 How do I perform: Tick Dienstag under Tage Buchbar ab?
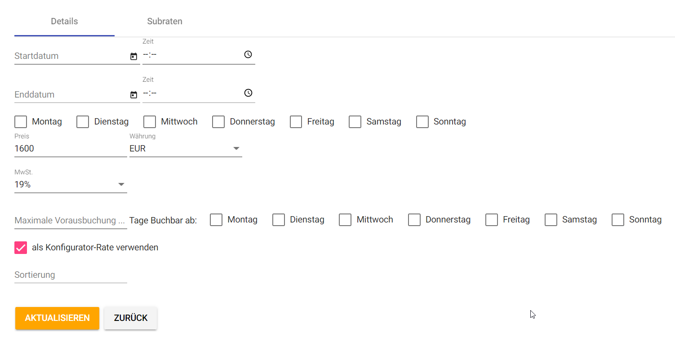tap(279, 220)
